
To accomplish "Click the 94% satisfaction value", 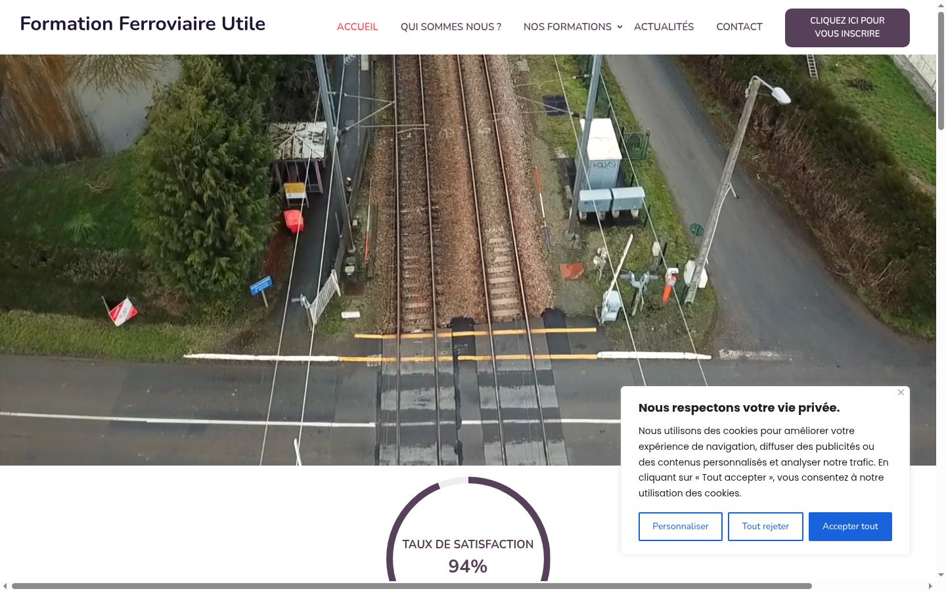I will (x=468, y=566).
